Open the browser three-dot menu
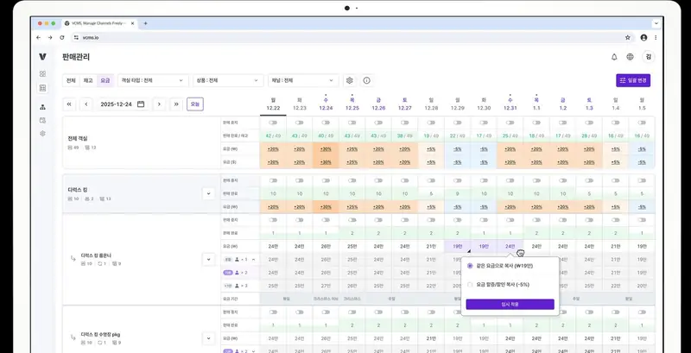The height and width of the screenshot is (353, 691). [x=656, y=38]
